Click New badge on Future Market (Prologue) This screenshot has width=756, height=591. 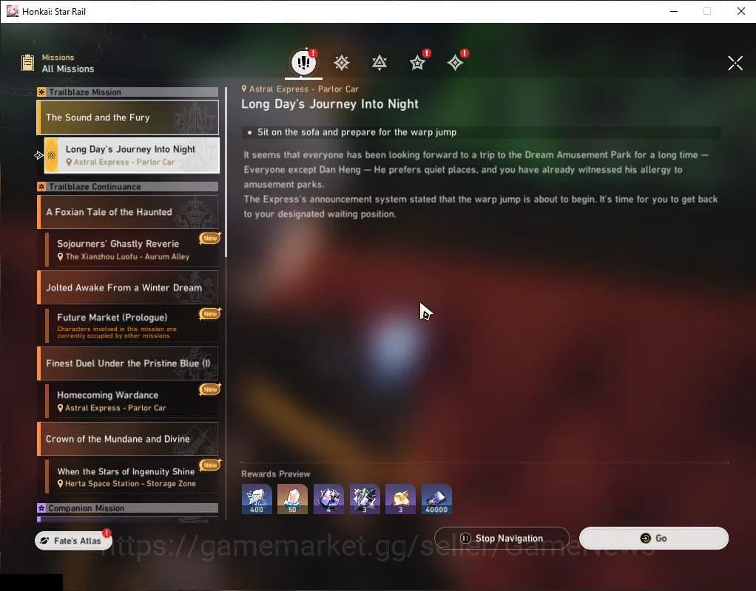210,313
